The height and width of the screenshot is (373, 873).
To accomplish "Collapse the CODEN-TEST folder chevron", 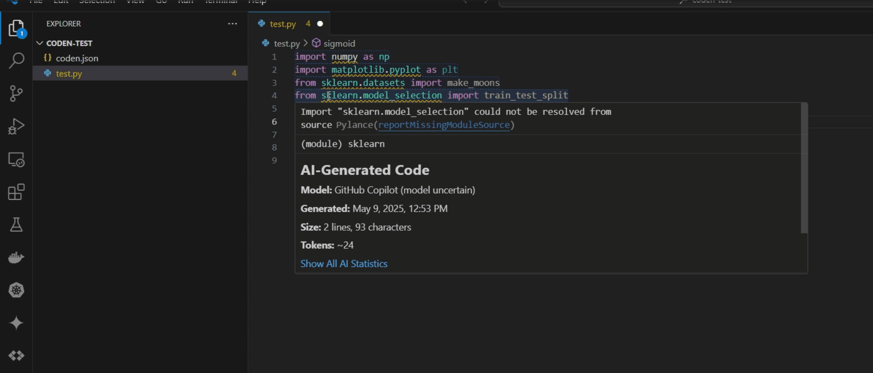I will 39,43.
